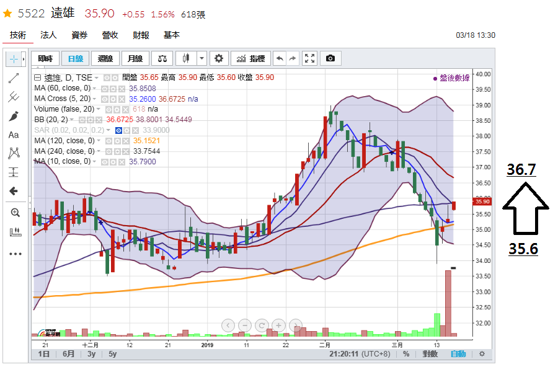Expand the cursor tool flyout arrow

[24, 59]
